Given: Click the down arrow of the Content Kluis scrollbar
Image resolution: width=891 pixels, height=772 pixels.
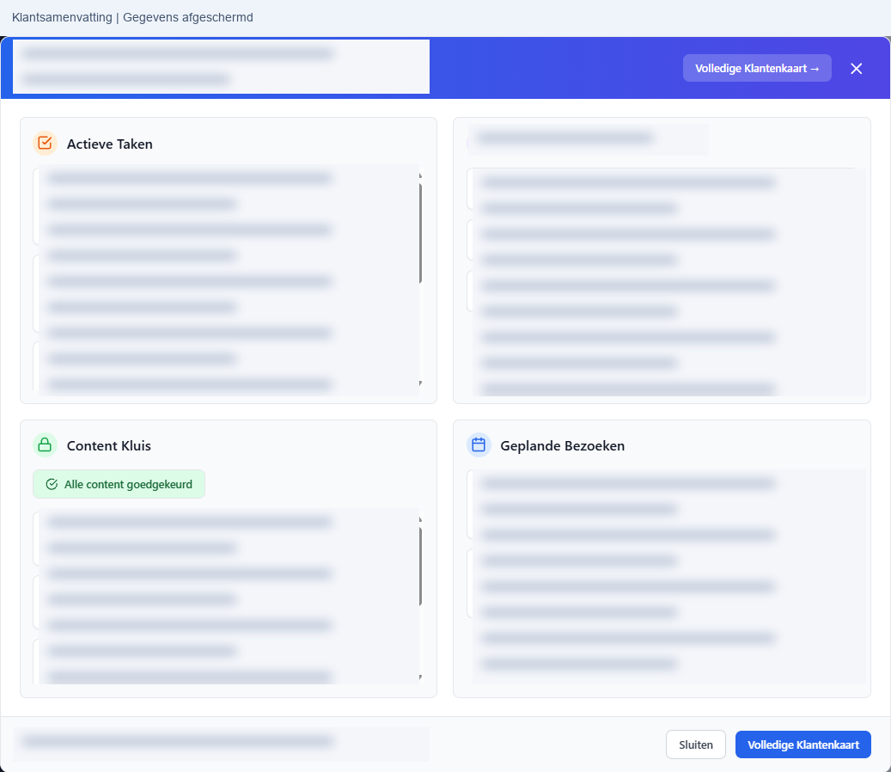Looking at the screenshot, I should coord(420,677).
